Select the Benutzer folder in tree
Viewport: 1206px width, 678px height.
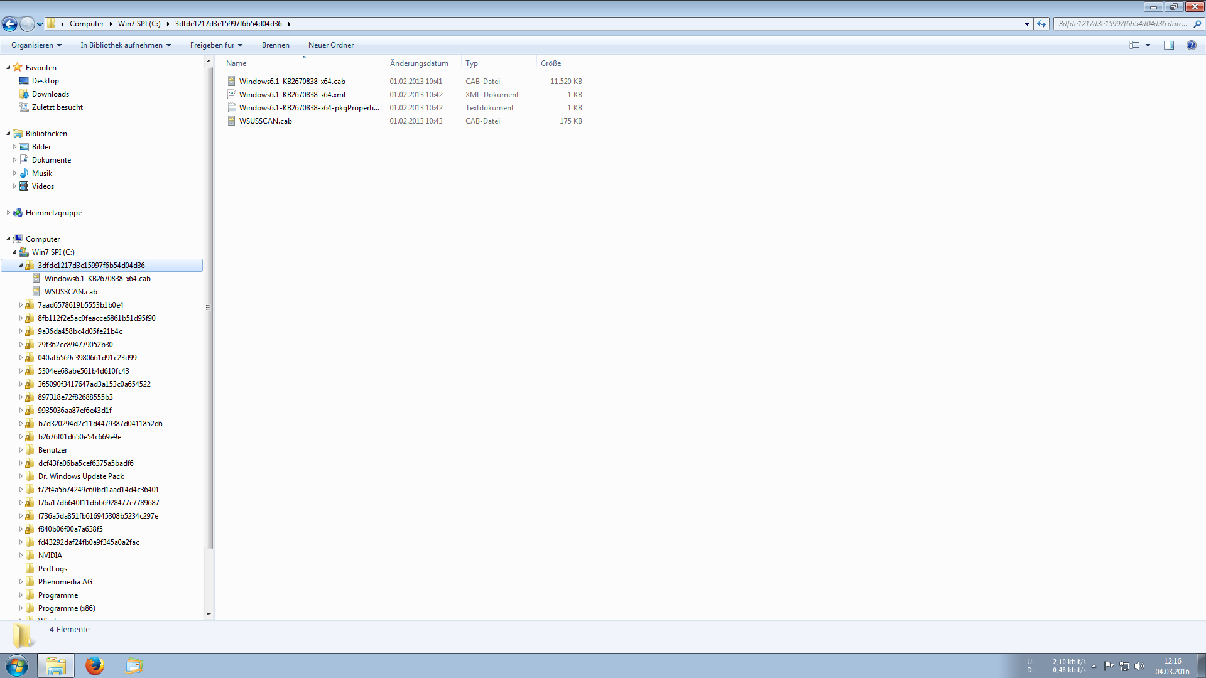pyautogui.click(x=52, y=450)
